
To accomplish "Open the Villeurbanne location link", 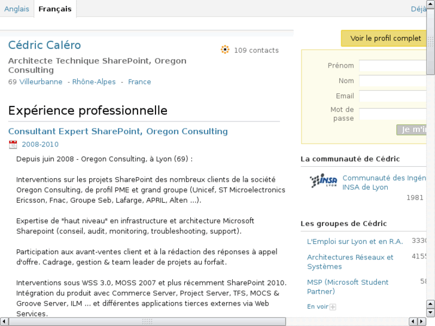I will point(41,82).
